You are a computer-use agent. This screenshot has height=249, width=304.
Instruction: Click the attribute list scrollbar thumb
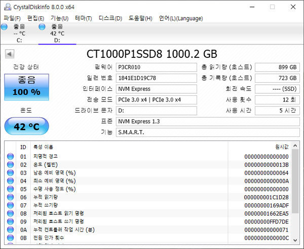295,181
